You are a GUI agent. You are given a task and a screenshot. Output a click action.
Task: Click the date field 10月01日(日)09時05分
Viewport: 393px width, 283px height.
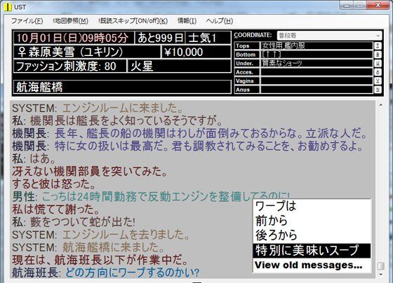pyautogui.click(x=74, y=38)
